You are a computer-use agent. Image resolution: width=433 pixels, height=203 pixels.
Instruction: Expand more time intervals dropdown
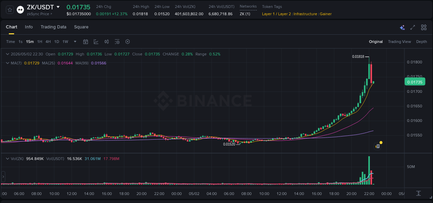(x=75, y=42)
